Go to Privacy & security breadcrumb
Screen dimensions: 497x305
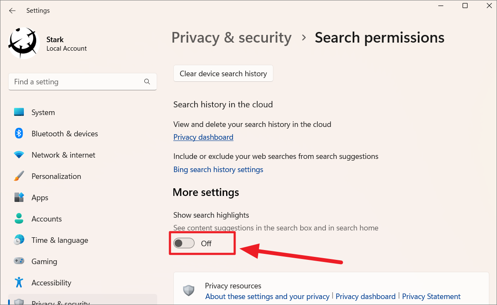[x=231, y=37]
